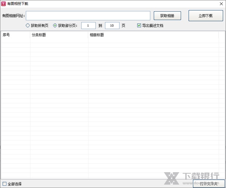
Task: Click the 相册标题 column header
Action: [151, 35]
